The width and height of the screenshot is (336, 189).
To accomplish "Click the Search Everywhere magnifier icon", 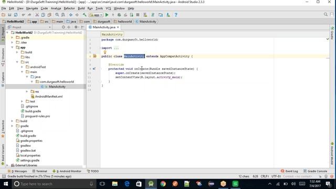I will coord(325,14).
